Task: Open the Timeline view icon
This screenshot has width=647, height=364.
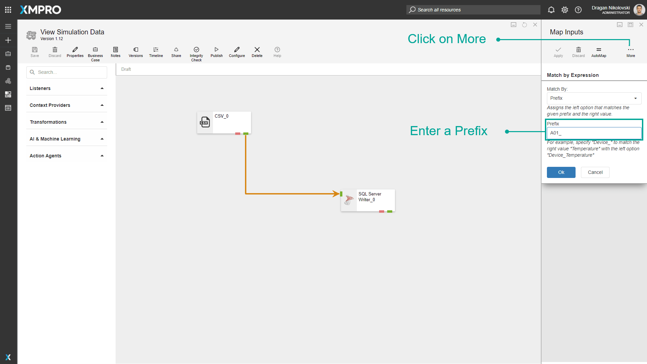Action: pyautogui.click(x=156, y=50)
